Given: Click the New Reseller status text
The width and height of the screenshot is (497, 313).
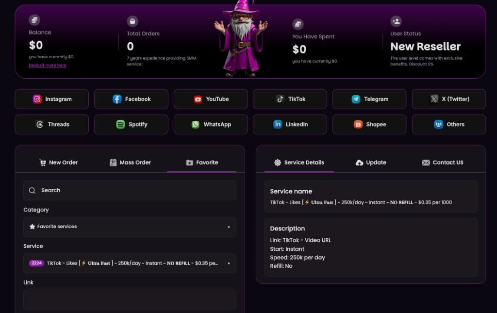Looking at the screenshot, I should pyautogui.click(x=425, y=47).
